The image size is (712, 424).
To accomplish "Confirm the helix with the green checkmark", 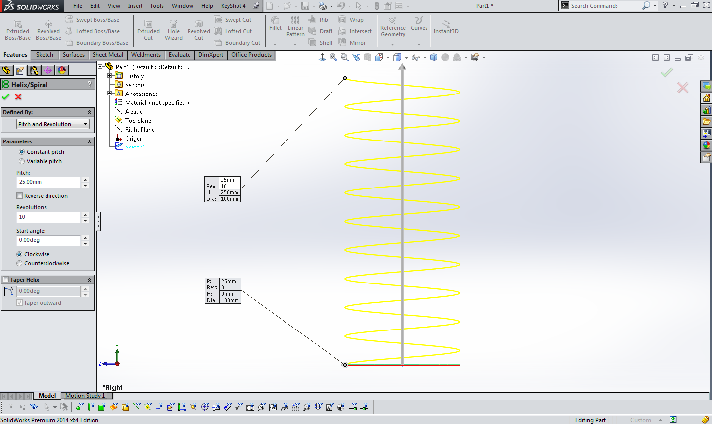I will point(5,97).
